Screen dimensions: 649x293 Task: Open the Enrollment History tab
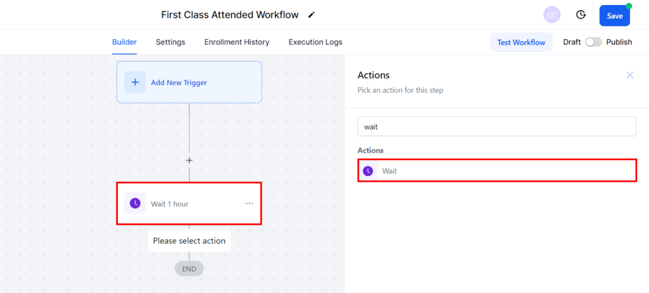(236, 42)
